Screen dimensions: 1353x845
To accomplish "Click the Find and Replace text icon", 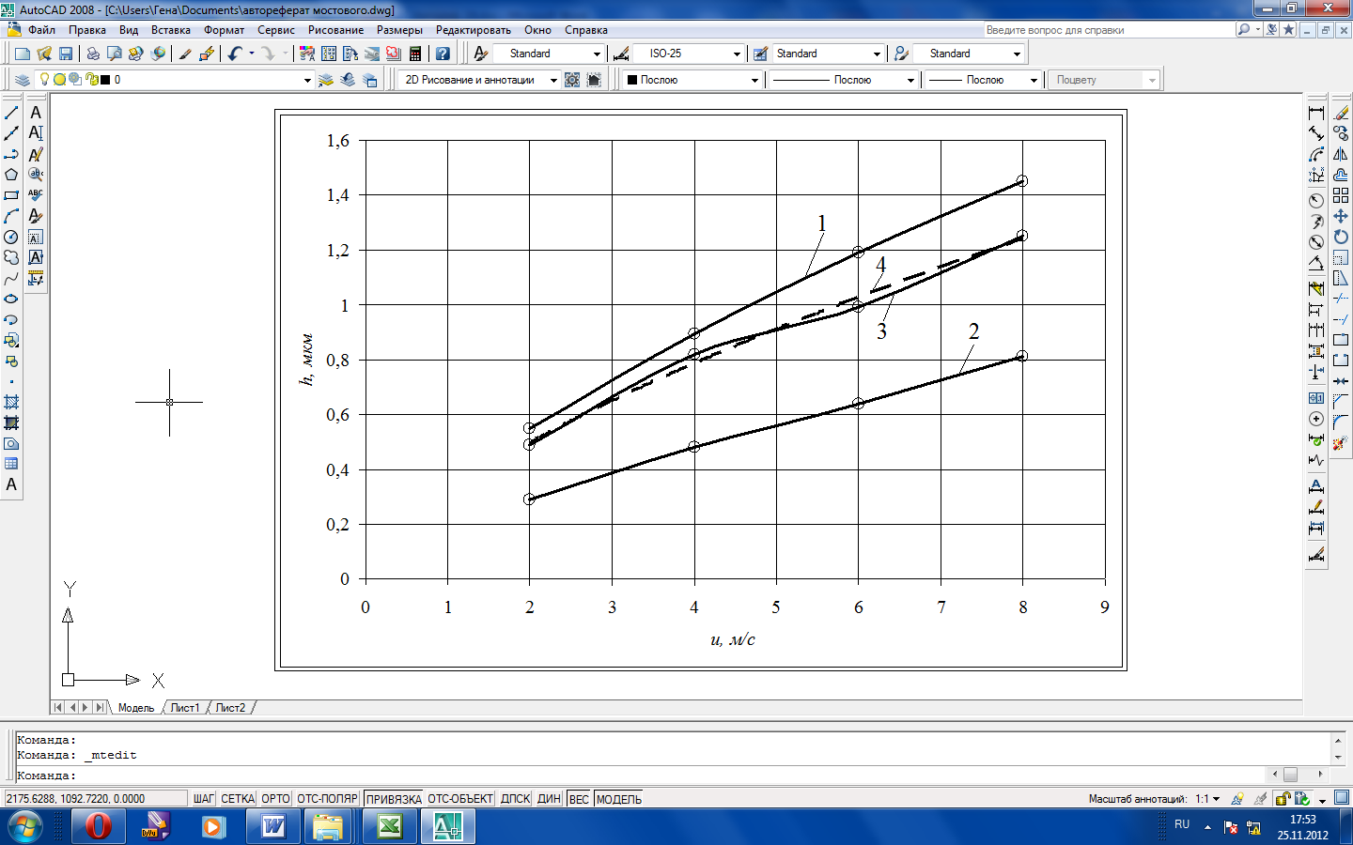I will tap(36, 175).
